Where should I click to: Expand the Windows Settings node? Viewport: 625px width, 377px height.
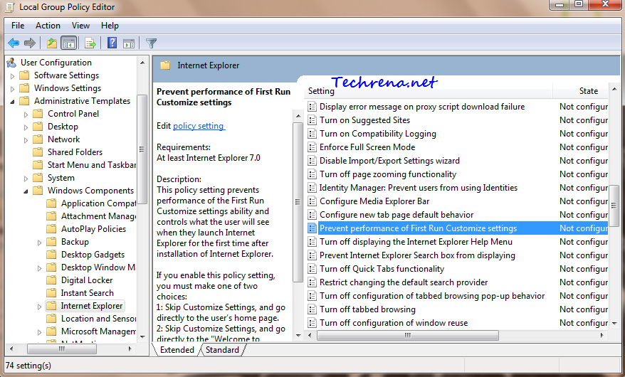pos(12,89)
